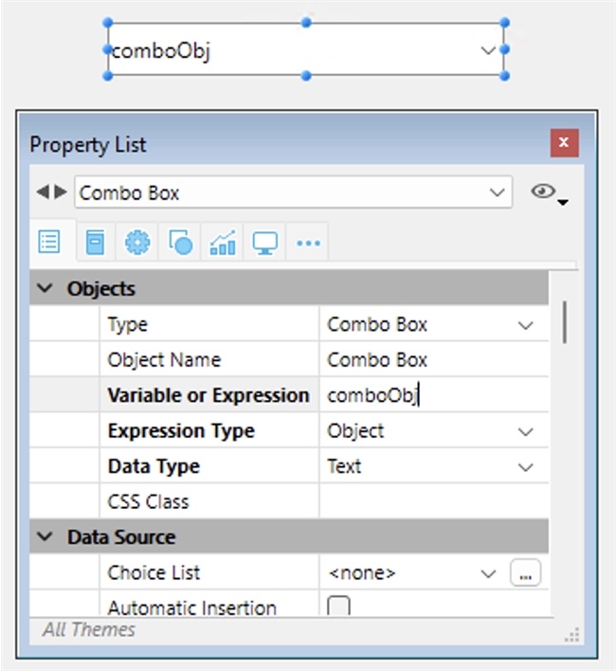Open the Type dropdown
Screen dimensions: 616x671
point(526,325)
